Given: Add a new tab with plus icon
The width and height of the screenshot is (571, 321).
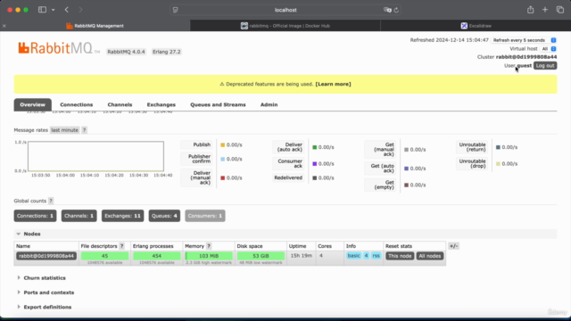Looking at the screenshot, I should click(545, 10).
